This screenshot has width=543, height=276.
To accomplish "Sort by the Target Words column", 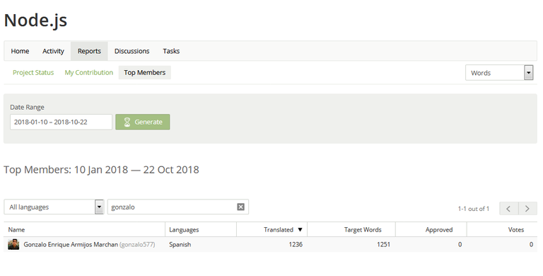I will tap(363, 229).
